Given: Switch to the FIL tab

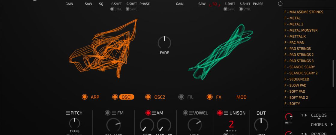Looking at the screenshot, I should tap(190, 97).
